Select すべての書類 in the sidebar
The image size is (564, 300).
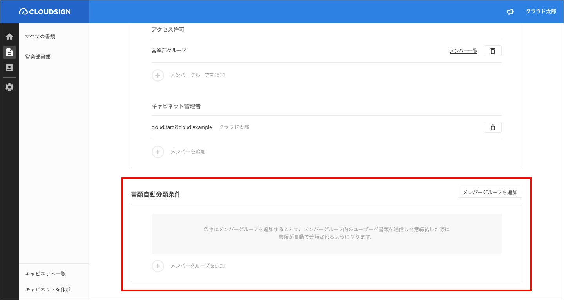tap(40, 36)
